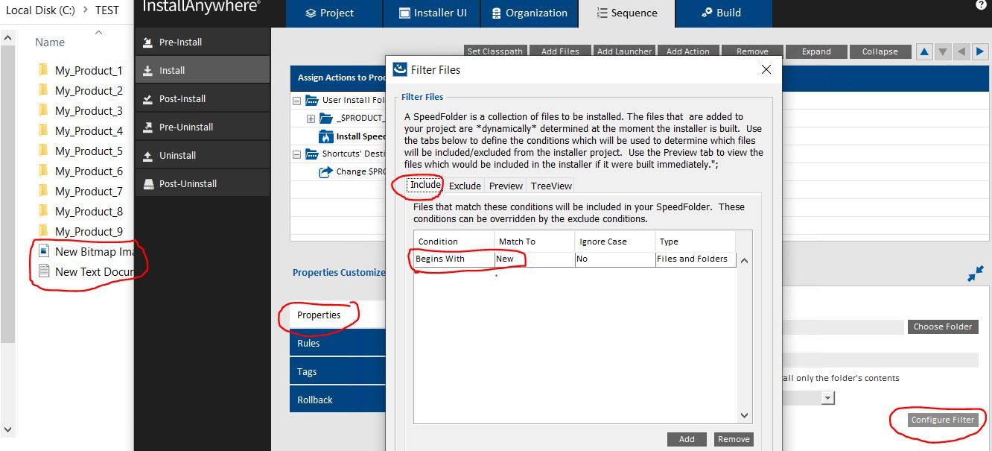Image resolution: width=992 pixels, height=451 pixels.
Task: Click the gray down arrow button
Action: pos(942,51)
